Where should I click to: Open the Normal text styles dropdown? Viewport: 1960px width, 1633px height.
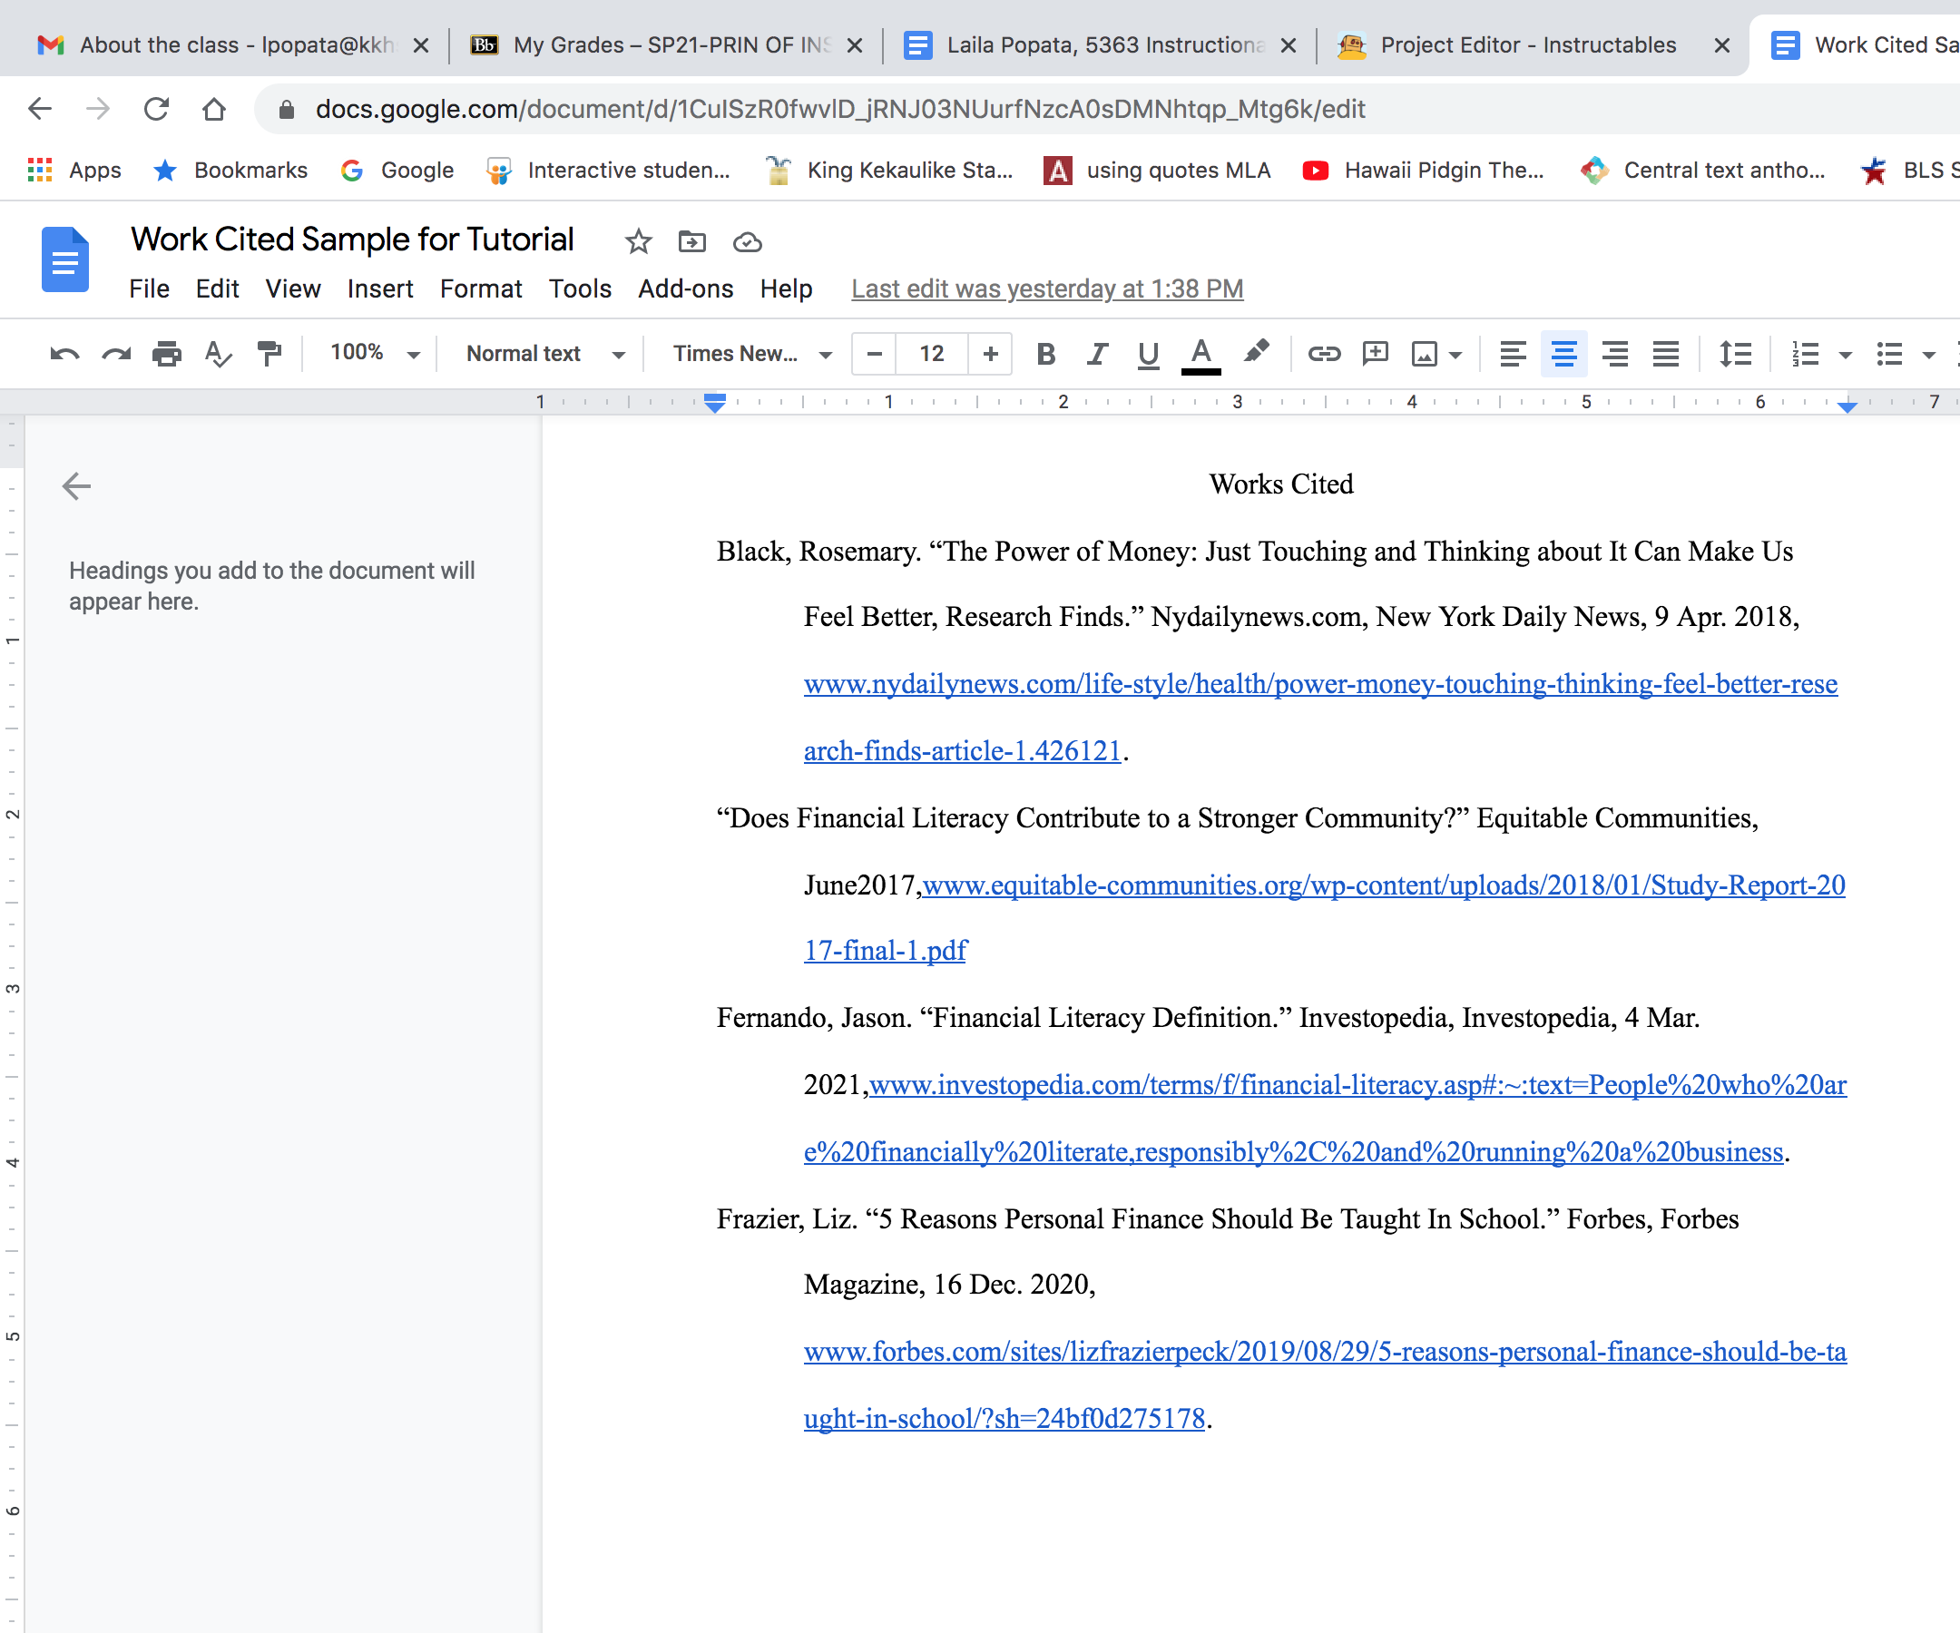tap(542, 354)
